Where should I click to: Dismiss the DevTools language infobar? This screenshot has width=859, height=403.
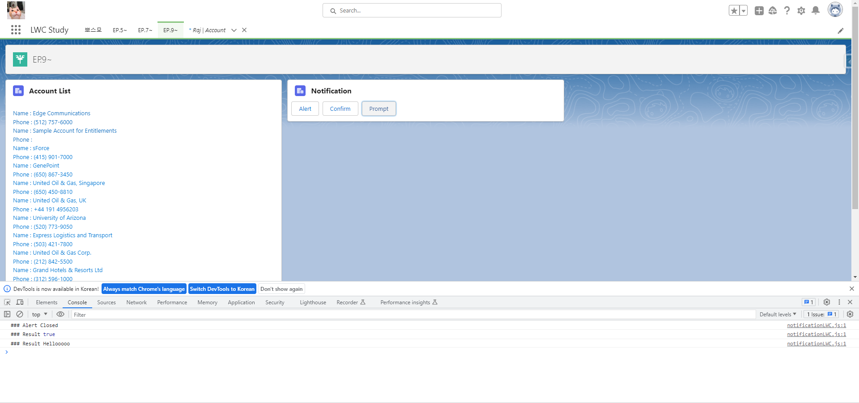pos(852,289)
